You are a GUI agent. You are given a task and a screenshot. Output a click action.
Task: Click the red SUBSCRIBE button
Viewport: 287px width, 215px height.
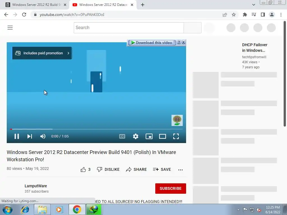tap(171, 188)
